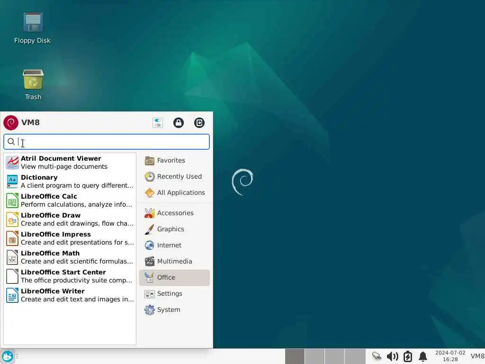Open the volume control in the system tray
The image size is (485, 364).
(393, 356)
